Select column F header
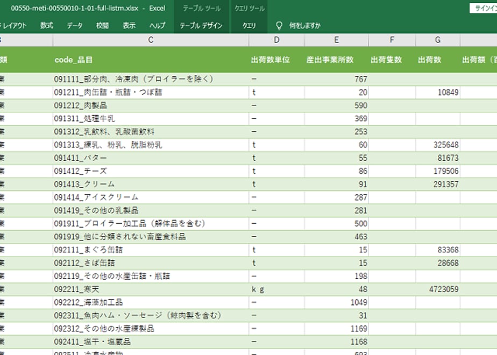The height and width of the screenshot is (355, 497). click(x=392, y=40)
